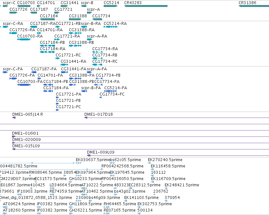Click the CG17184-RA transcript label

coord(53,49)
